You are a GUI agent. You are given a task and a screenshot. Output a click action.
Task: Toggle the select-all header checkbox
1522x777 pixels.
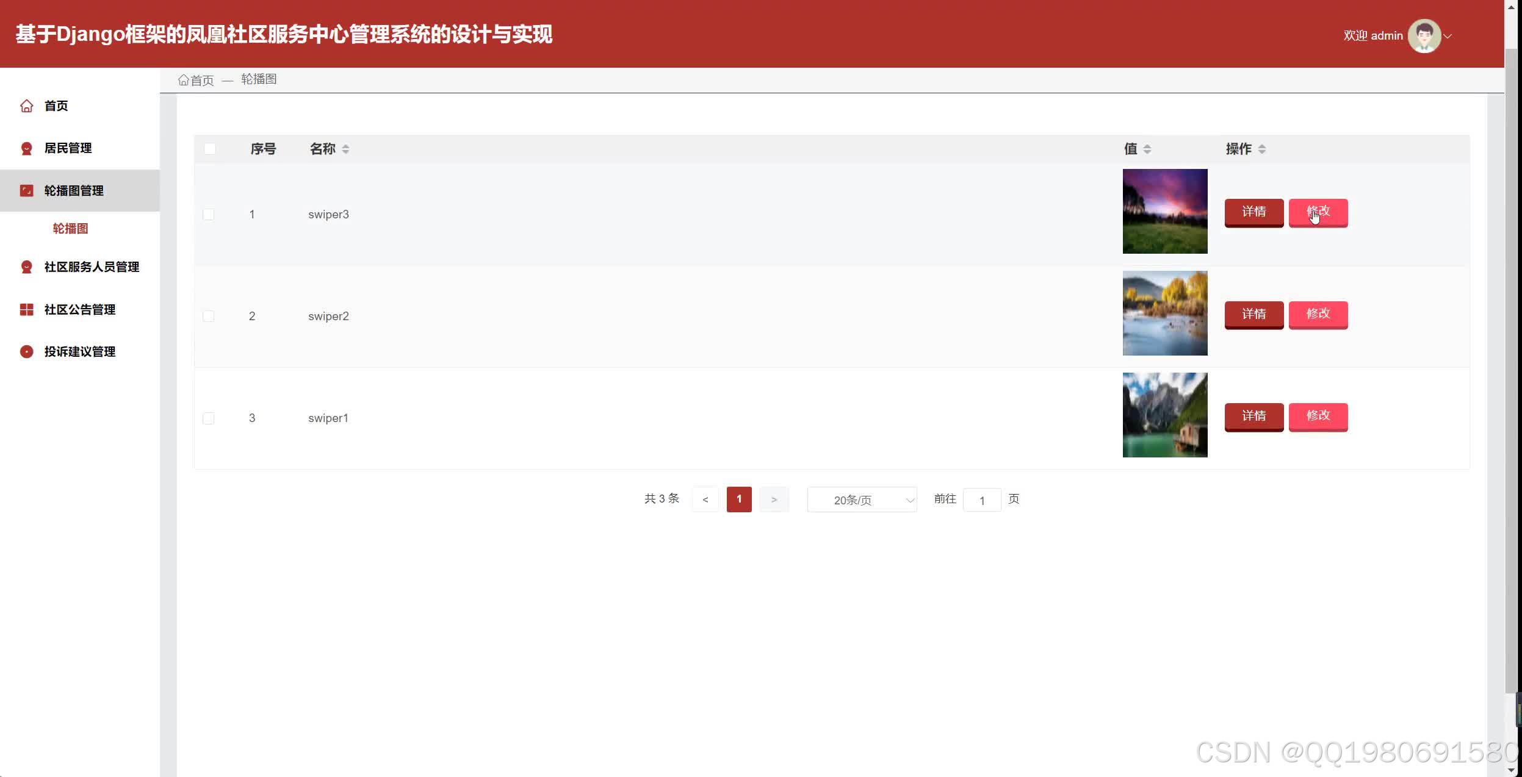209,149
